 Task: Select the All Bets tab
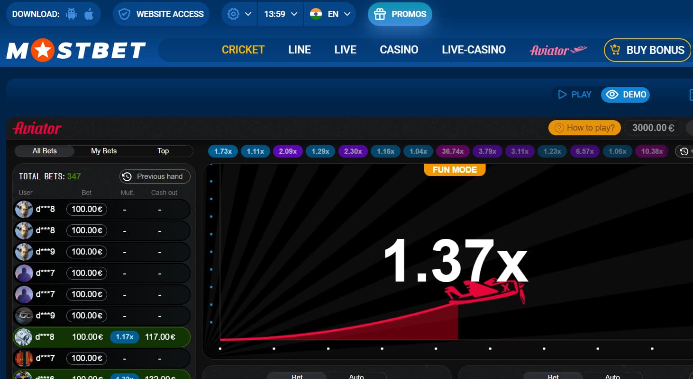coord(45,151)
